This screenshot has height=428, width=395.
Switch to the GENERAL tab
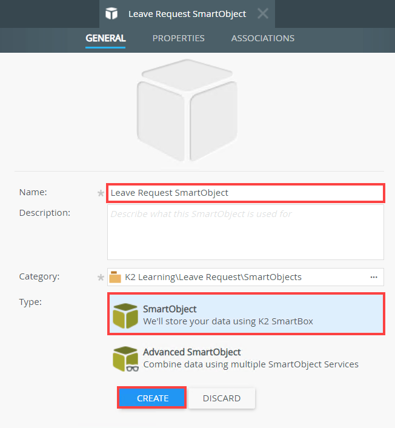pyautogui.click(x=105, y=38)
